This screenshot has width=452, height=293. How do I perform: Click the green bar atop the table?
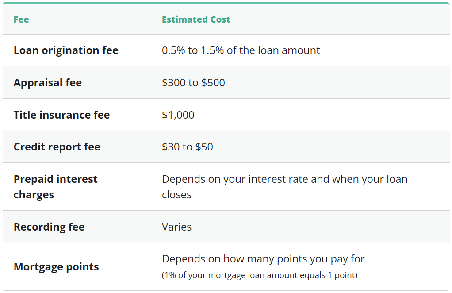(226, 3)
